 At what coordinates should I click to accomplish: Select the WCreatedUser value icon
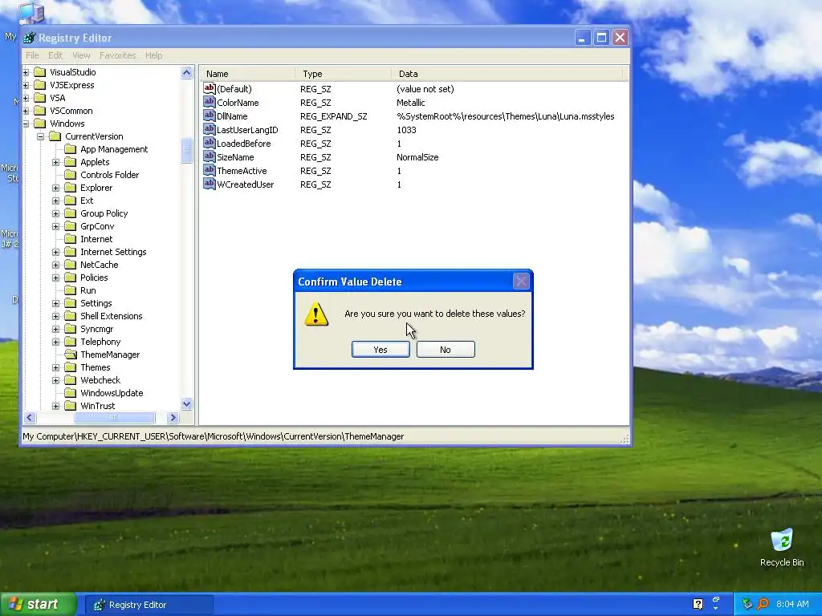click(x=210, y=184)
